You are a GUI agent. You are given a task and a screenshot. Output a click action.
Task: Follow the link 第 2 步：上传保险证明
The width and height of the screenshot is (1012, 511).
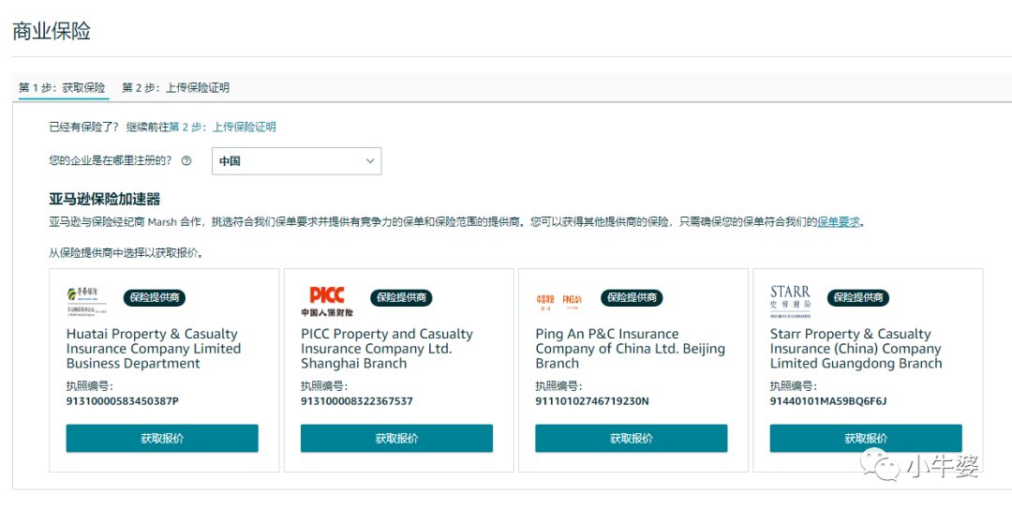pyautogui.click(x=223, y=127)
